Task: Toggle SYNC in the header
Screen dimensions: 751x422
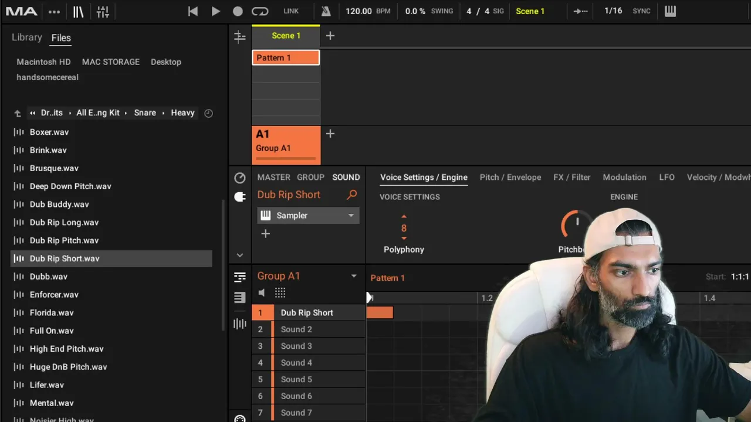Action: 641,11
